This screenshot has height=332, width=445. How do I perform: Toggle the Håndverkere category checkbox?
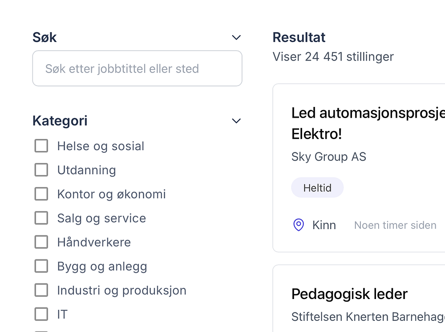coord(41,242)
